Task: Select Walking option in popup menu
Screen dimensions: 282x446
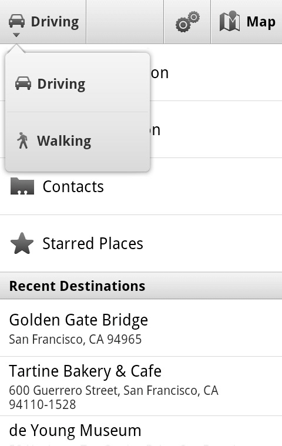Action: pos(78,141)
